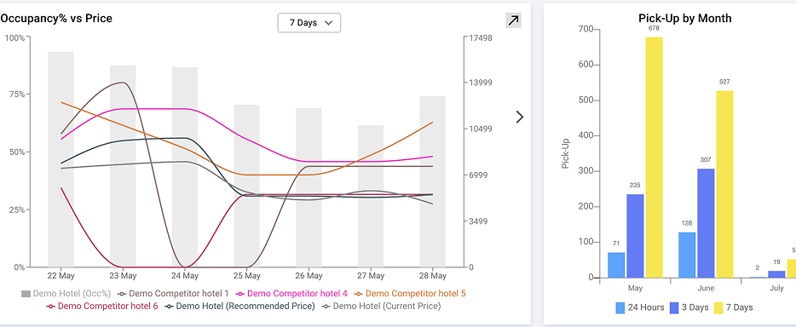
Task: Select the 22 May occupancy bar
Action: [61, 159]
